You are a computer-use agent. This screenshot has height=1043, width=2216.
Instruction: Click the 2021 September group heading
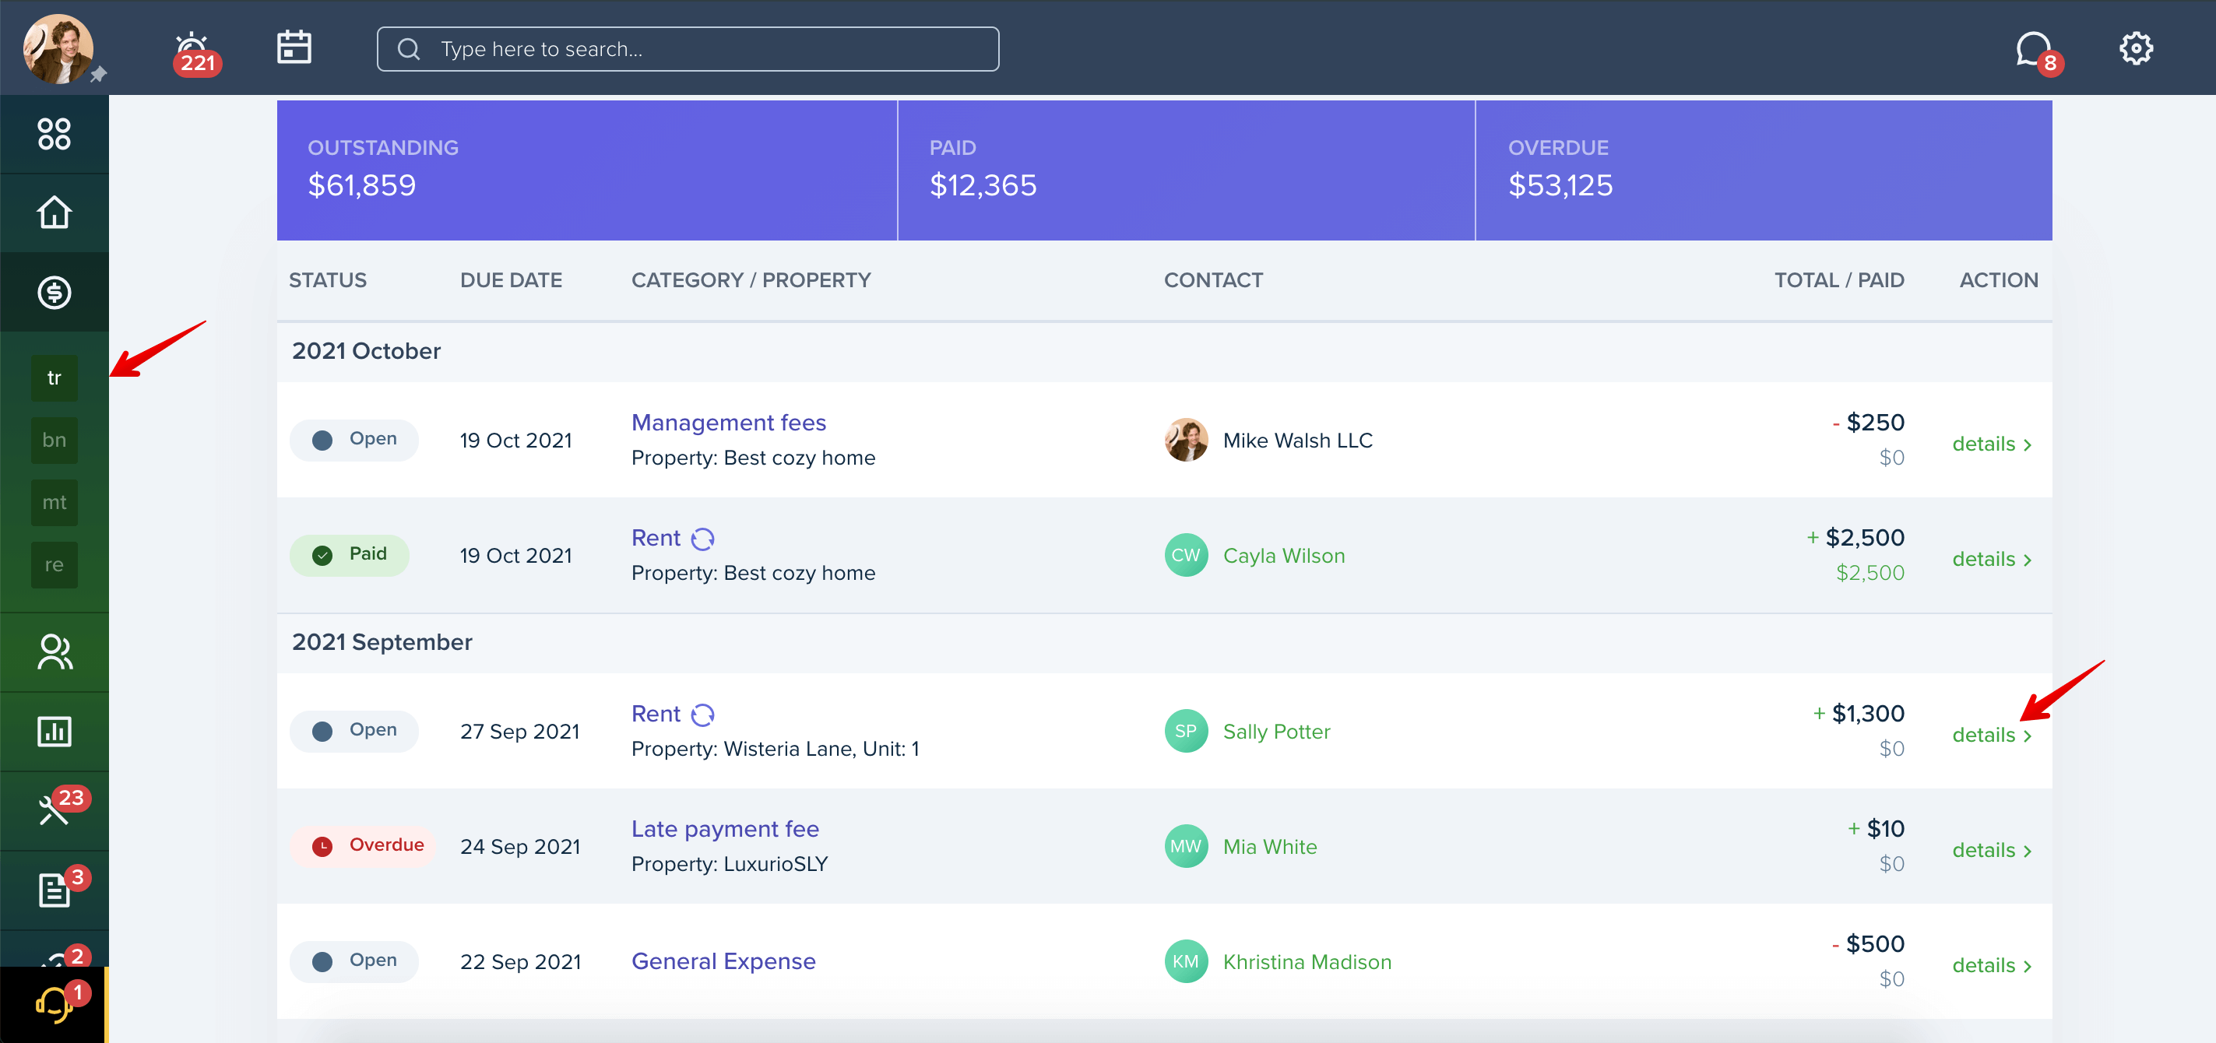(x=382, y=642)
